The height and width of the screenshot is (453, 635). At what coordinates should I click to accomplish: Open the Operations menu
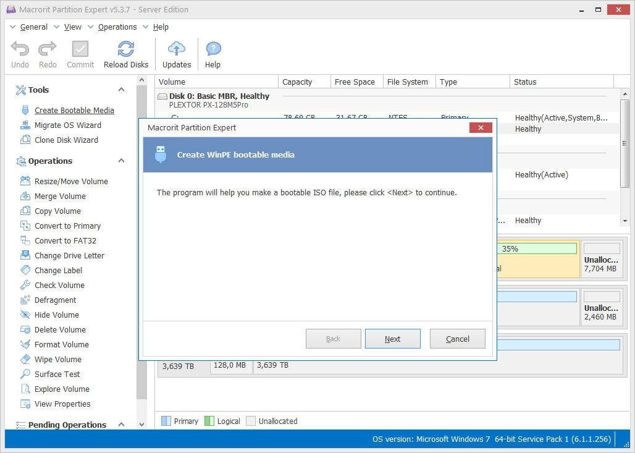pos(117,27)
